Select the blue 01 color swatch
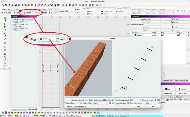190x117 pixels. 6,113
